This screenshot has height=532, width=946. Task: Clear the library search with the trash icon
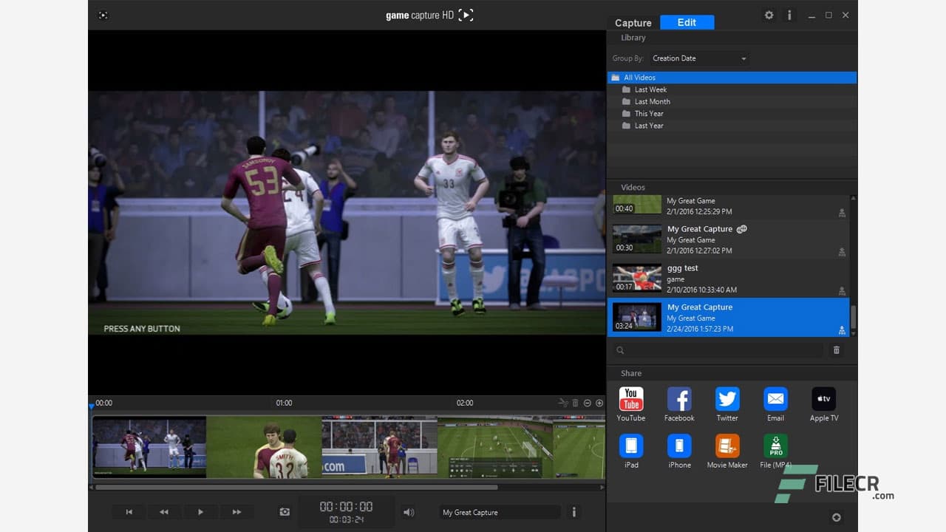[x=836, y=349]
